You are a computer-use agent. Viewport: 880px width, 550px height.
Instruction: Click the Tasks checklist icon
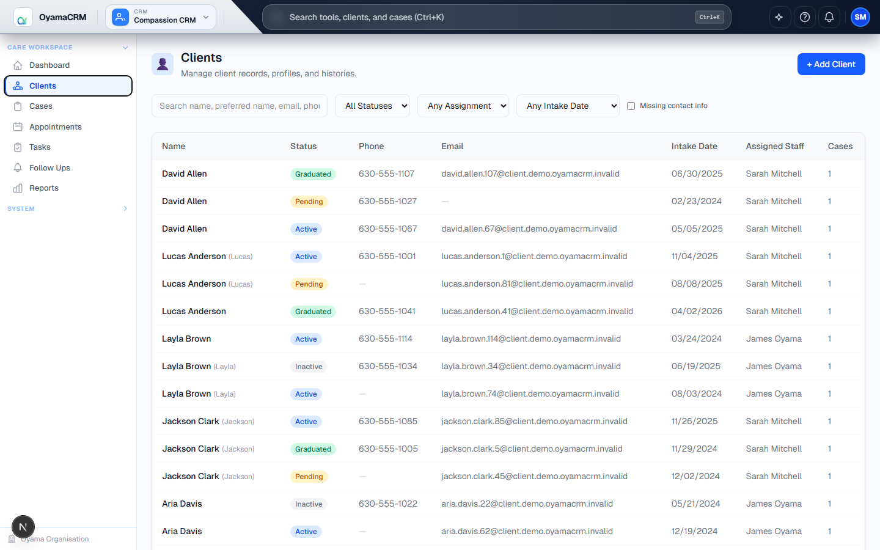(x=18, y=147)
